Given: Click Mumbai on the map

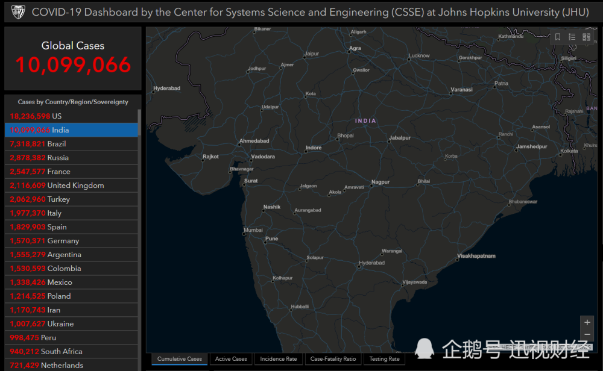Looking at the screenshot, I should click(253, 230).
